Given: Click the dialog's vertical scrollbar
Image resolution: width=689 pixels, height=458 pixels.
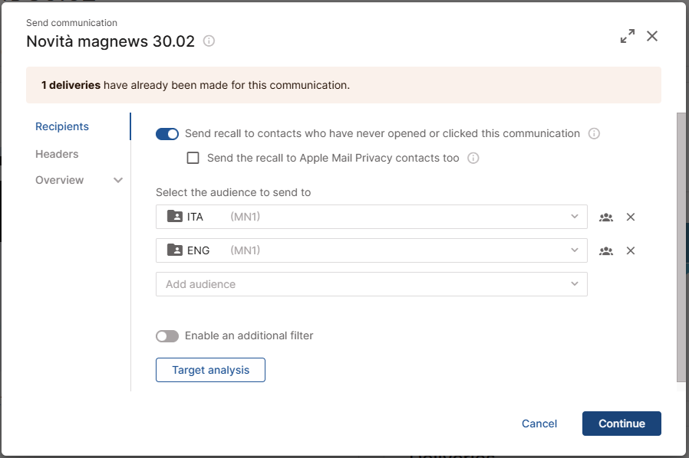Looking at the screenshot, I should [681, 247].
